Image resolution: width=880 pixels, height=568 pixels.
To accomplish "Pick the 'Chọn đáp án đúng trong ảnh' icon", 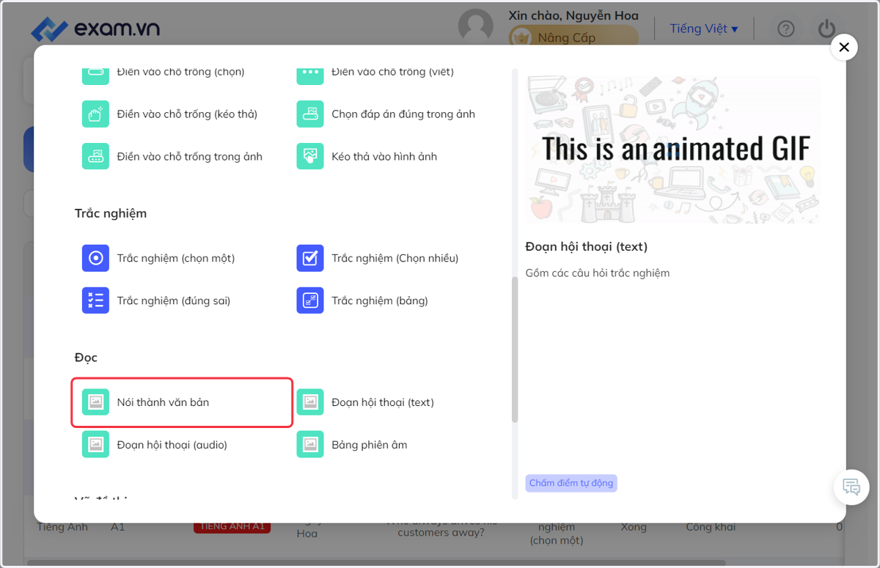I will (310, 114).
